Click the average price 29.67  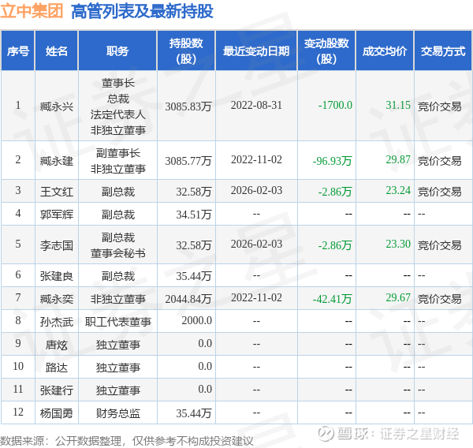point(398,298)
